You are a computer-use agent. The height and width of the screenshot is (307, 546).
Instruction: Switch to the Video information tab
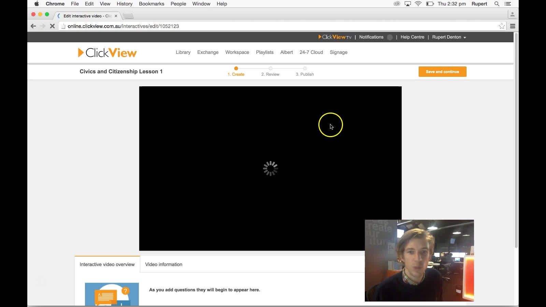[x=163, y=264]
